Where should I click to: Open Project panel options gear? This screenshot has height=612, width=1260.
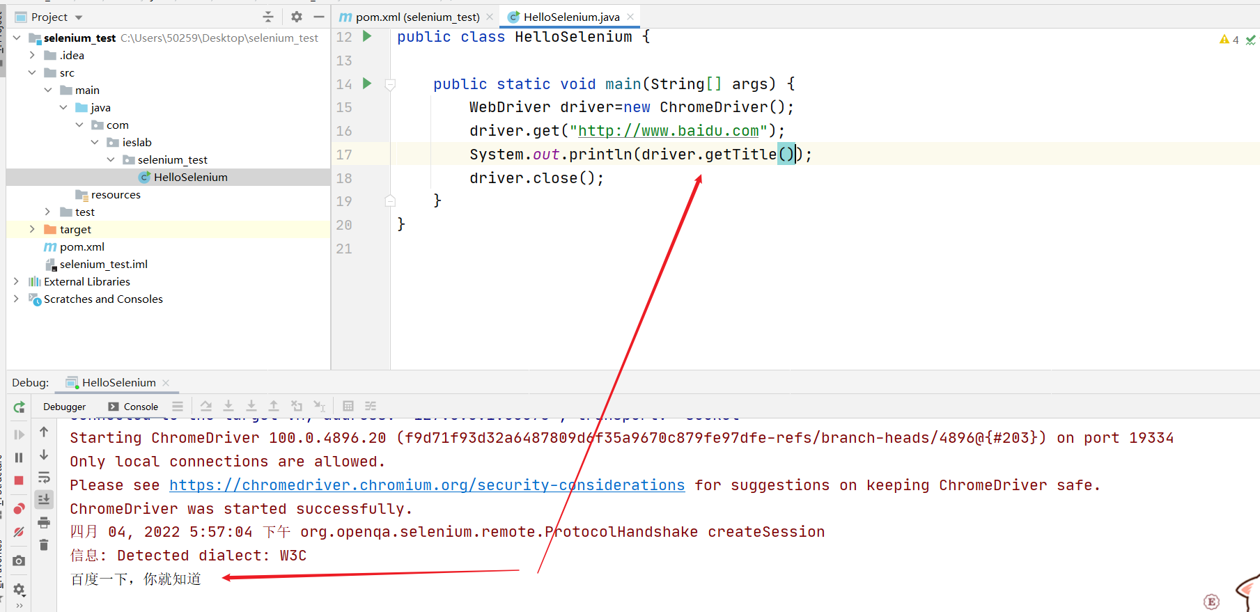click(x=297, y=17)
